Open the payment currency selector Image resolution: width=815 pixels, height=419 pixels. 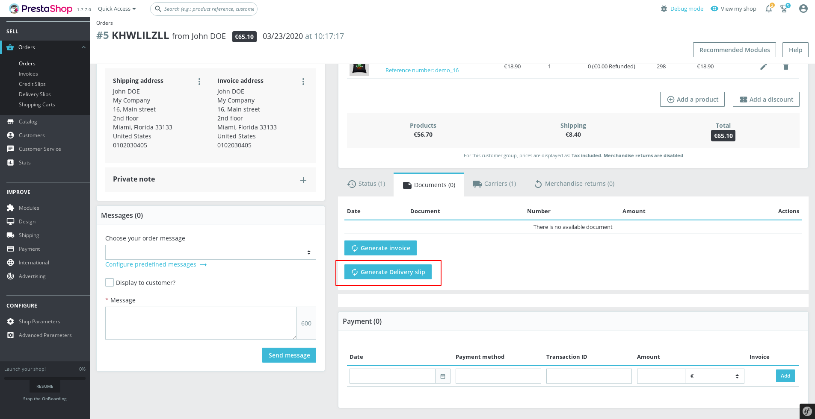714,376
